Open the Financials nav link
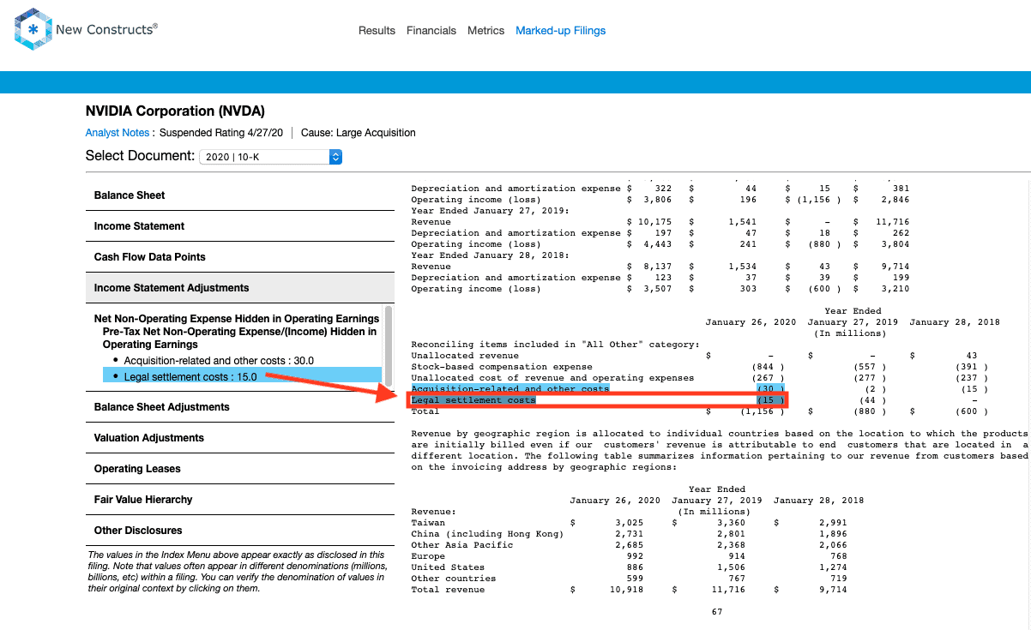This screenshot has width=1031, height=630. click(x=431, y=31)
